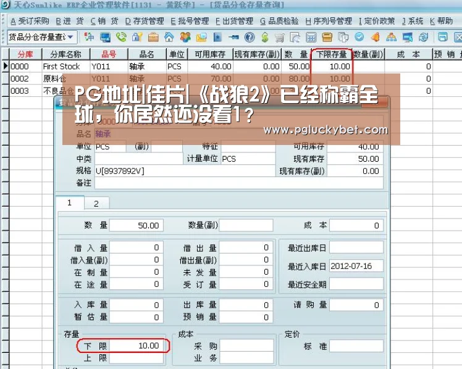Click the document refresh toolbar icon
The image size is (462, 369).
coord(295,37)
